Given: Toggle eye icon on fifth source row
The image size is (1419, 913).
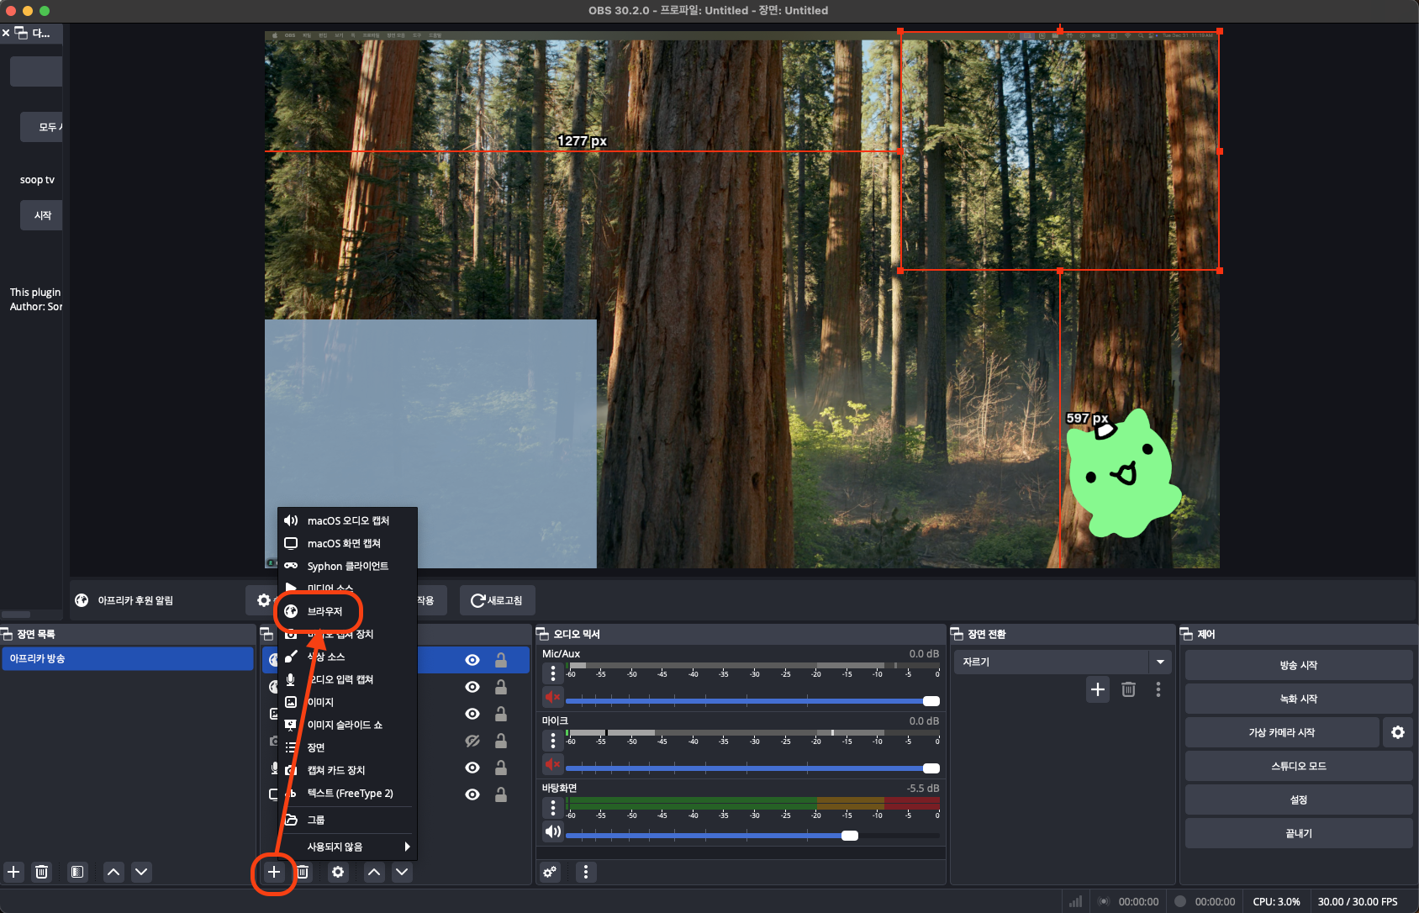Looking at the screenshot, I should (472, 768).
